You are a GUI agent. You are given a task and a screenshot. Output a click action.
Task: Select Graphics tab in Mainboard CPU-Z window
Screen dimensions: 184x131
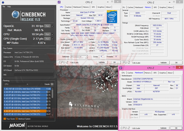(163, 73)
